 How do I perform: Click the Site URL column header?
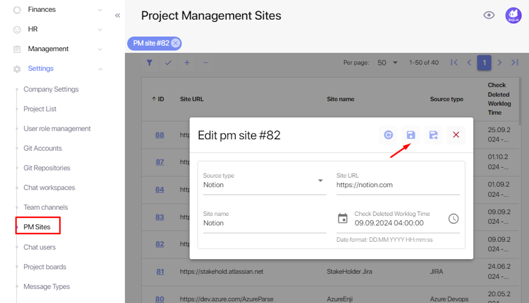(192, 99)
